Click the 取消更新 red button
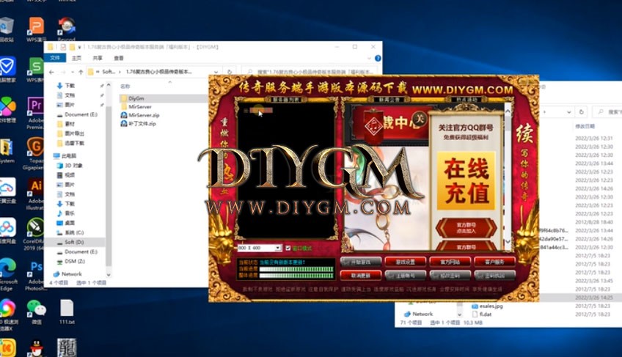Screen dimensions: 622x357 point(361,276)
